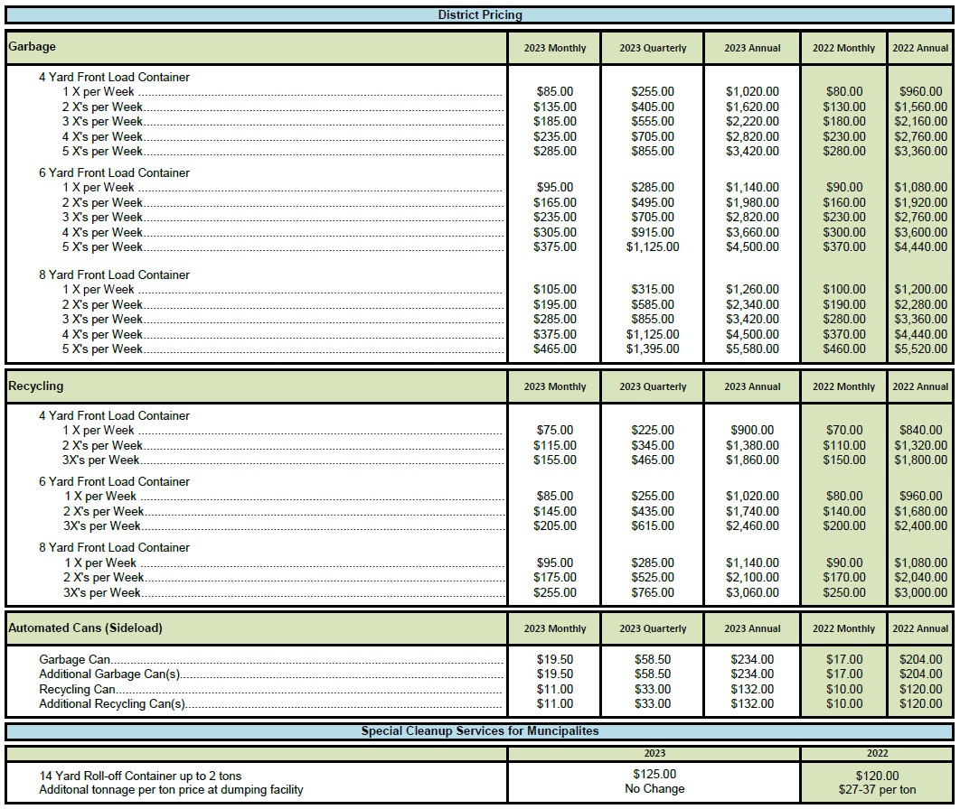Click the $435.00 quarterly price
Viewport: 960px width, 809px height.
(x=653, y=511)
